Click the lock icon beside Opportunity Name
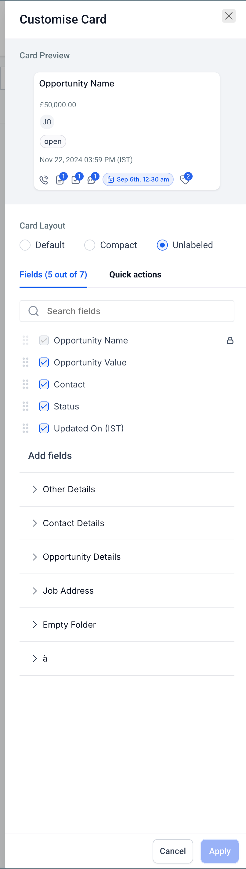The height and width of the screenshot is (869, 246). [x=230, y=340]
